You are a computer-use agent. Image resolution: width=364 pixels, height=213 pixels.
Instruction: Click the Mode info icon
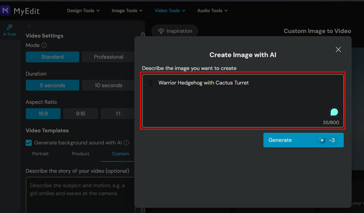44,46
